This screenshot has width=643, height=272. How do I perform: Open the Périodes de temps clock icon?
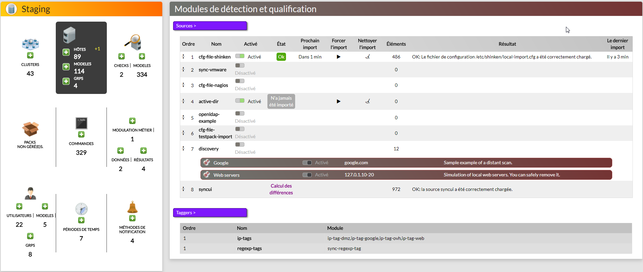(x=81, y=209)
